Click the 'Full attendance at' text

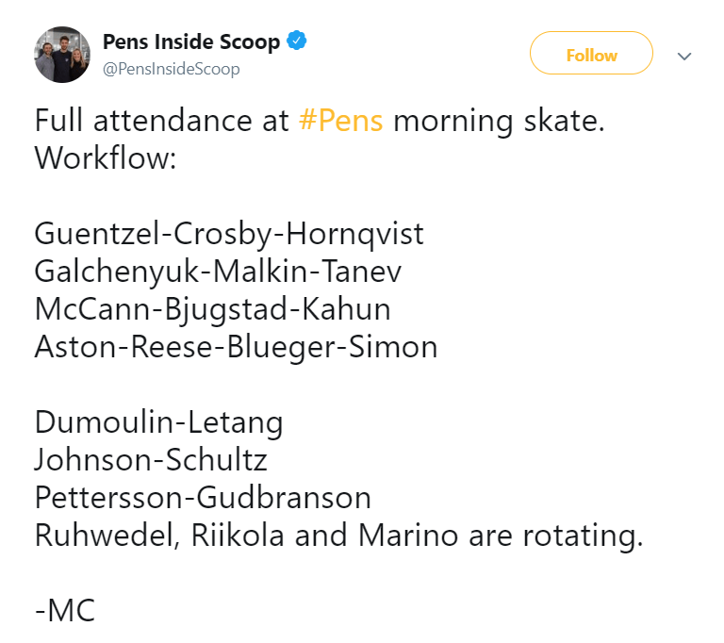point(161,123)
